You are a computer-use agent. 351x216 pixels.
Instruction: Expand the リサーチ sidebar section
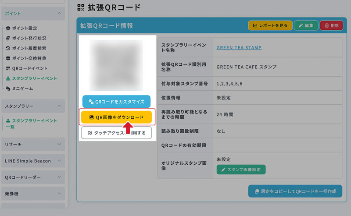[59, 144]
